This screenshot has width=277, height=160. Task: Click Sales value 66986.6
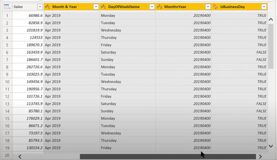pos(35,16)
